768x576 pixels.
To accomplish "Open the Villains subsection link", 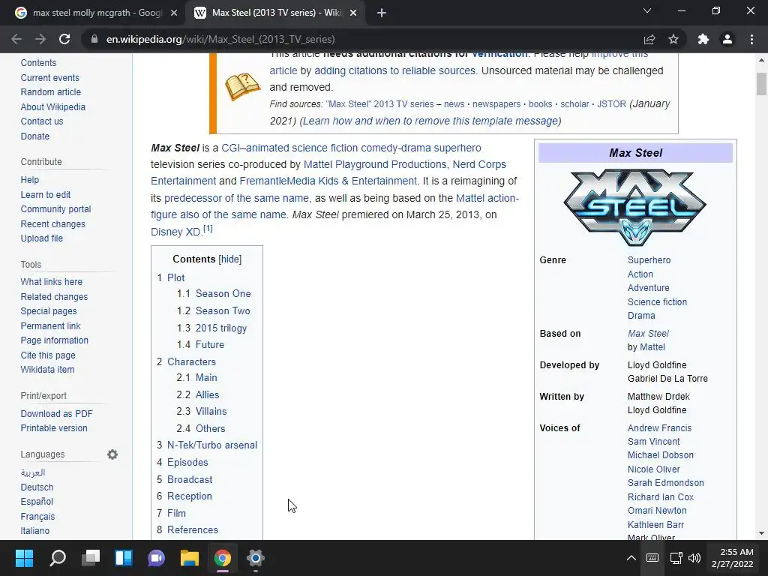I will [211, 412].
